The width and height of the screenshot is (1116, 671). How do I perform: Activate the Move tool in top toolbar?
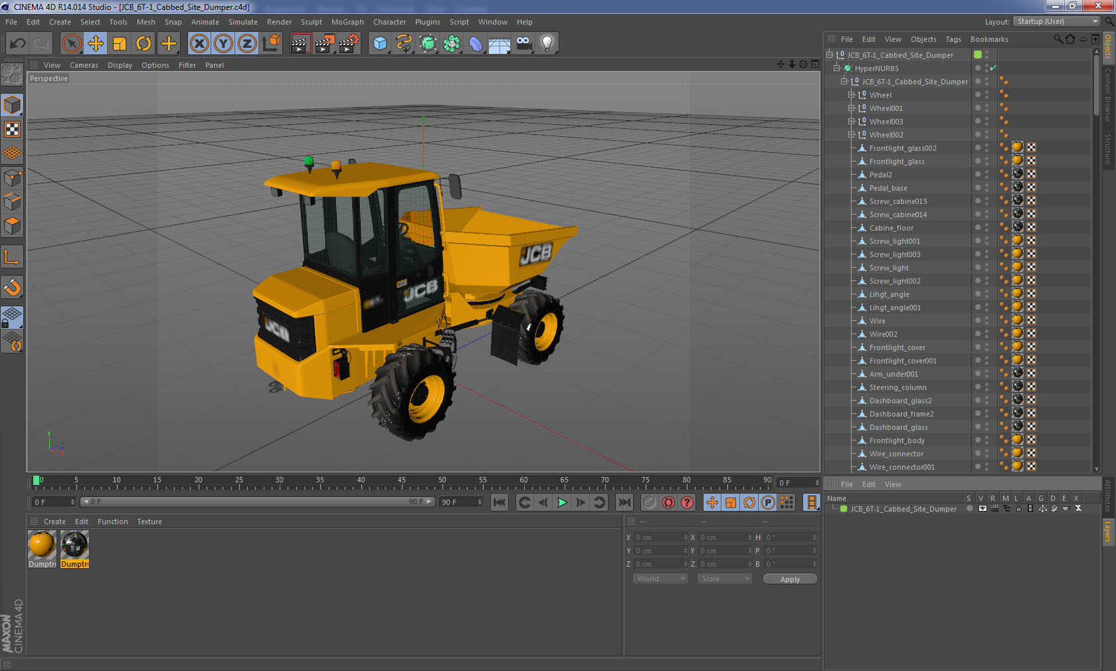(x=96, y=44)
